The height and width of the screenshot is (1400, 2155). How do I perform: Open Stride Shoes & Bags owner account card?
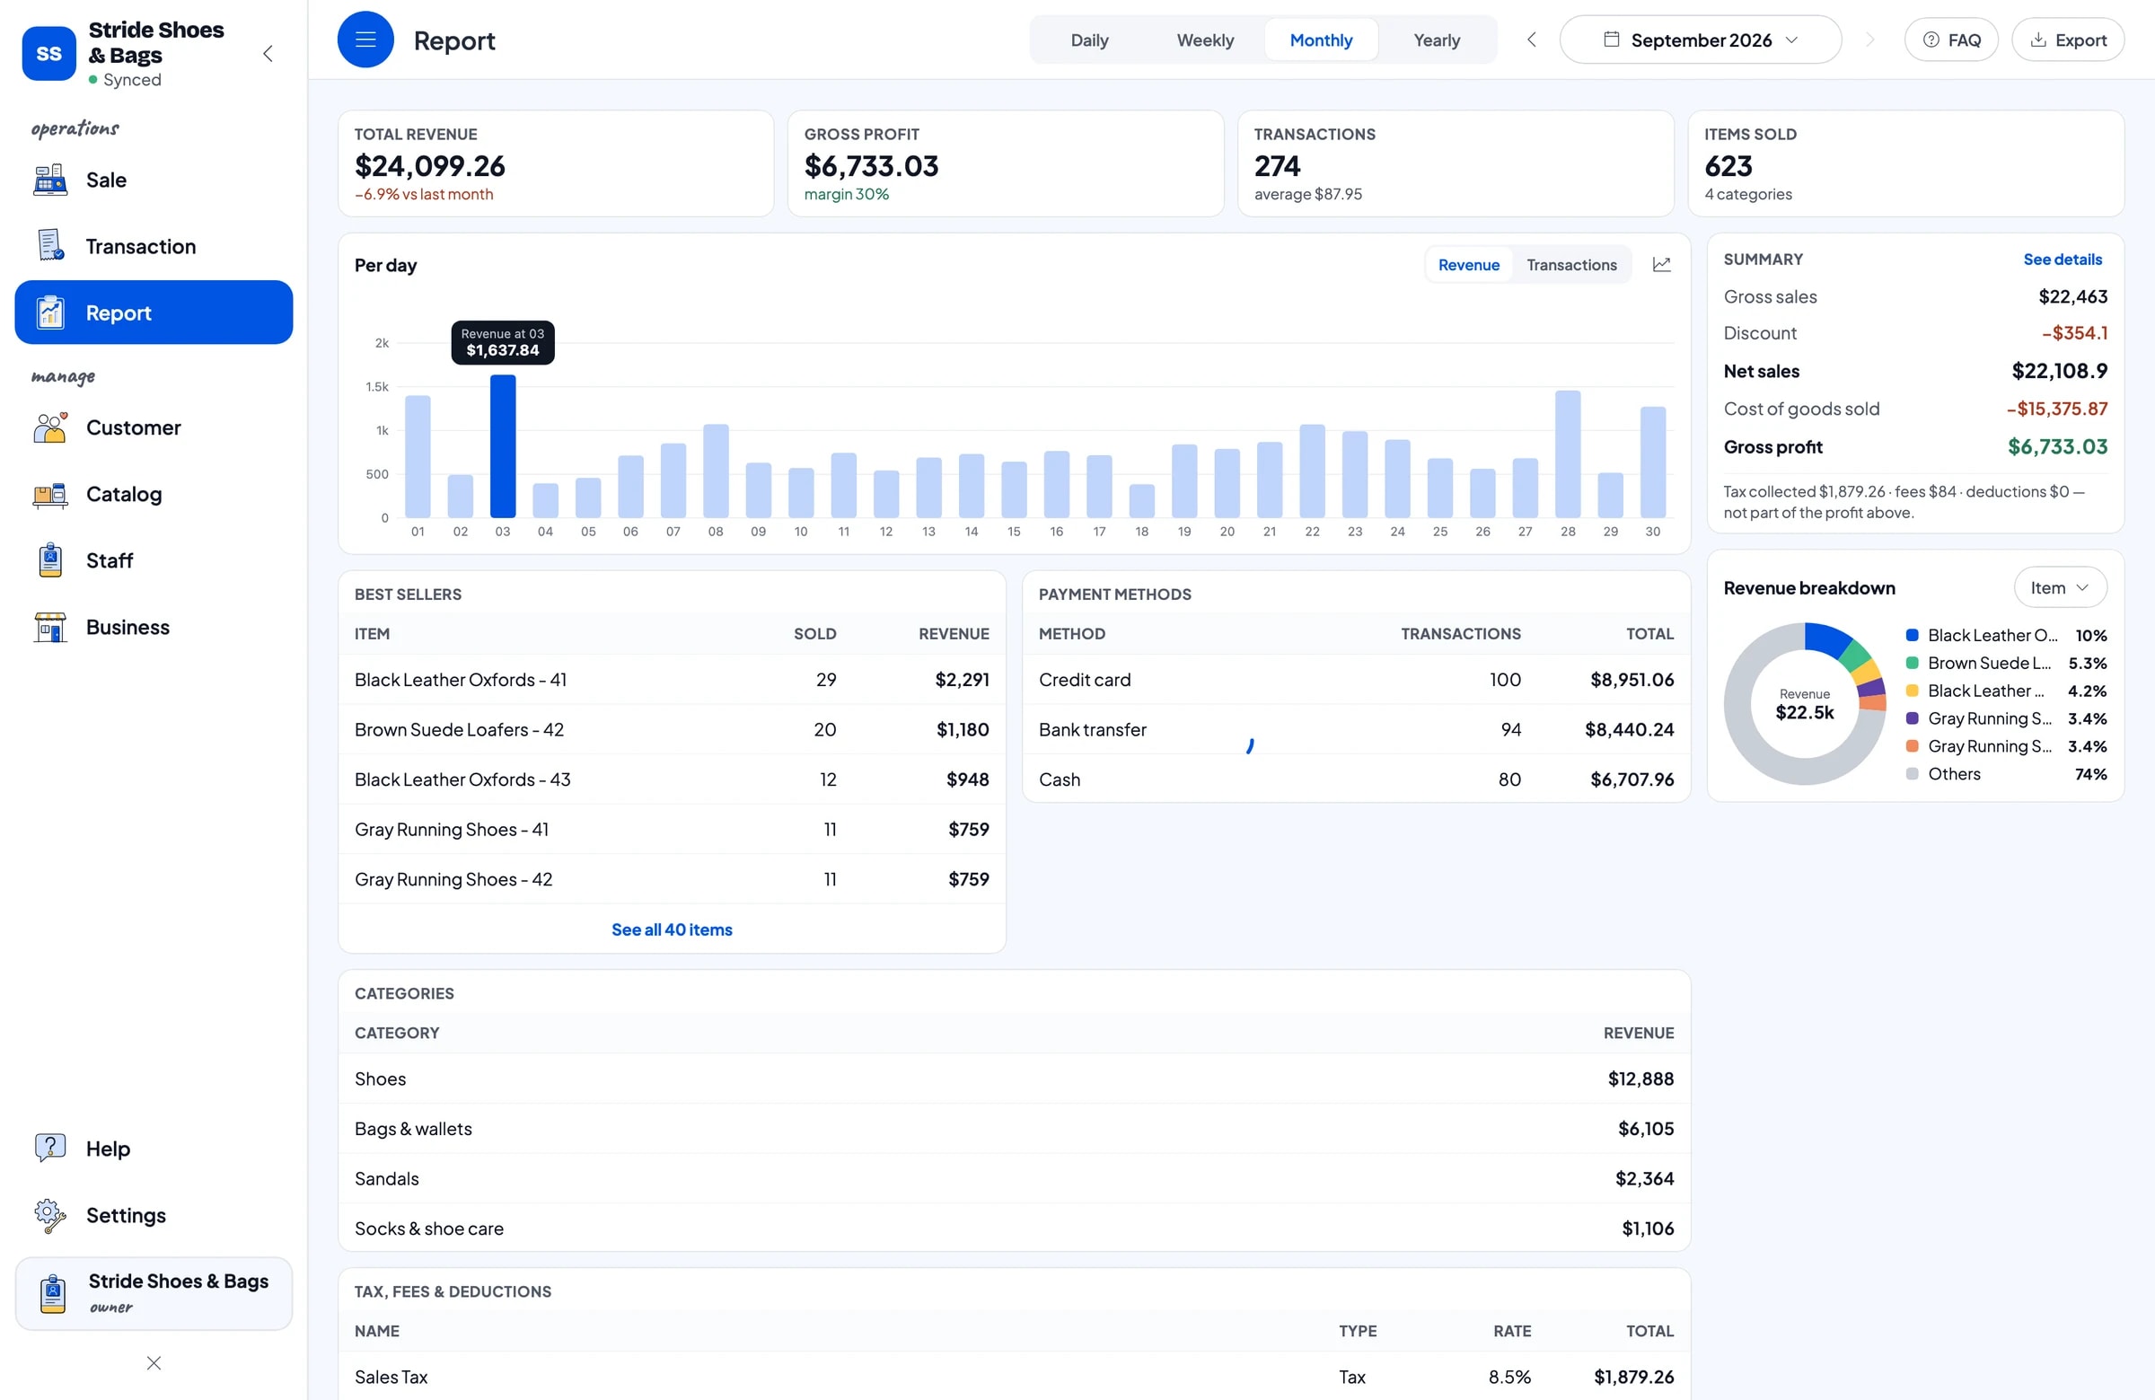coord(154,1292)
